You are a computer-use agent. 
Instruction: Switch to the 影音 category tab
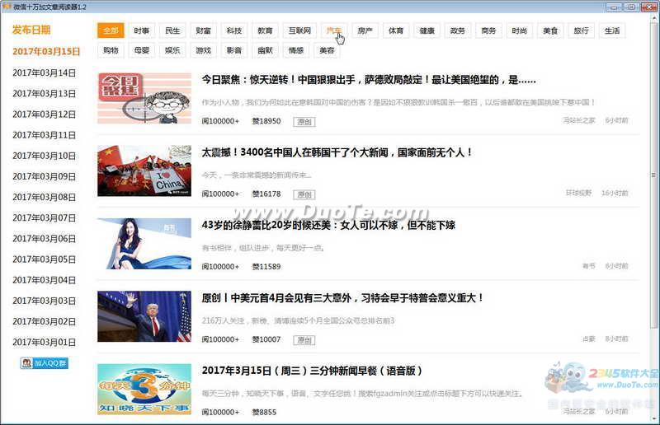[234, 50]
